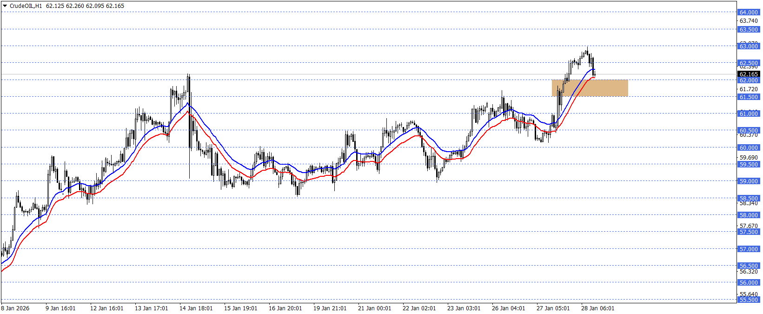Select the 28 Jan 06:01 time label

(597, 308)
